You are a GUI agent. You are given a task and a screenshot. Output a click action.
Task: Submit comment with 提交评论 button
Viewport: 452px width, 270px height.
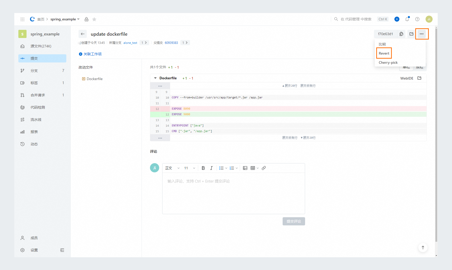point(294,221)
